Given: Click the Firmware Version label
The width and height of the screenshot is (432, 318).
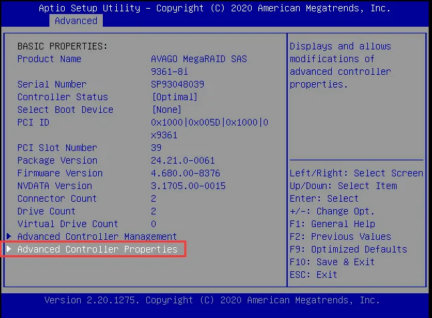Looking at the screenshot, I should point(60,173).
